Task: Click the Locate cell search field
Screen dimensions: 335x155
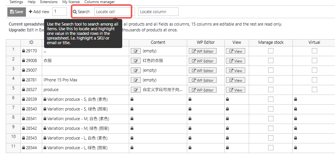Action: [x=113, y=12]
